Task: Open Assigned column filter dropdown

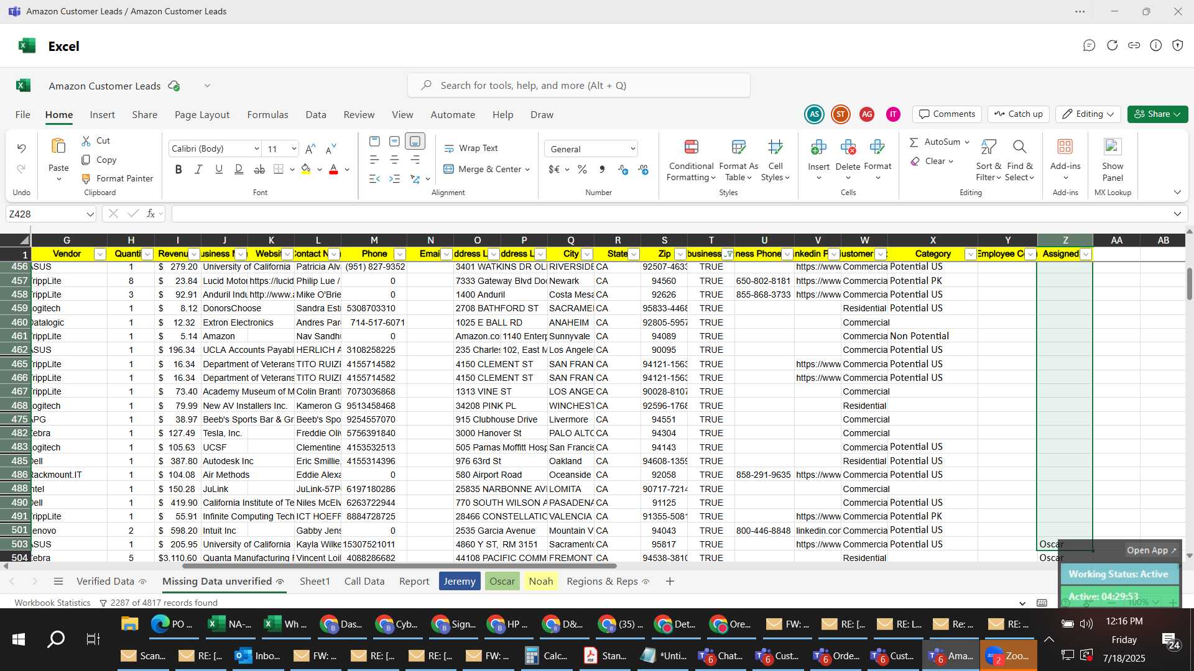Action: pos(1086,254)
